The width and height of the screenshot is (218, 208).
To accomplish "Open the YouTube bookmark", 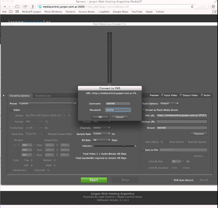I will pos(137,12).
